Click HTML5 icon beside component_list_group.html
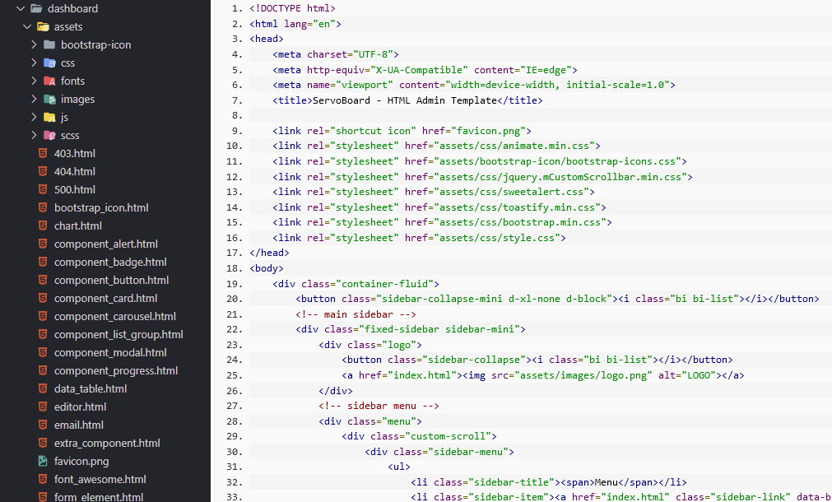 click(x=43, y=334)
